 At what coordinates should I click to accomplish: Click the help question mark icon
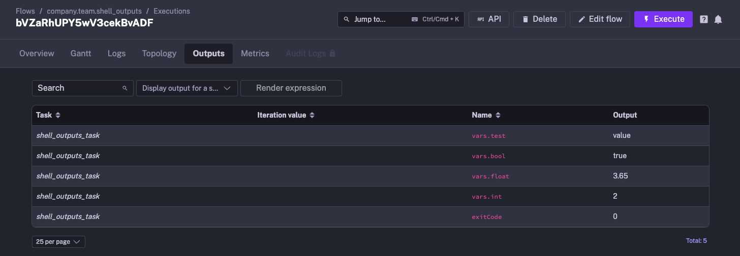click(x=704, y=19)
